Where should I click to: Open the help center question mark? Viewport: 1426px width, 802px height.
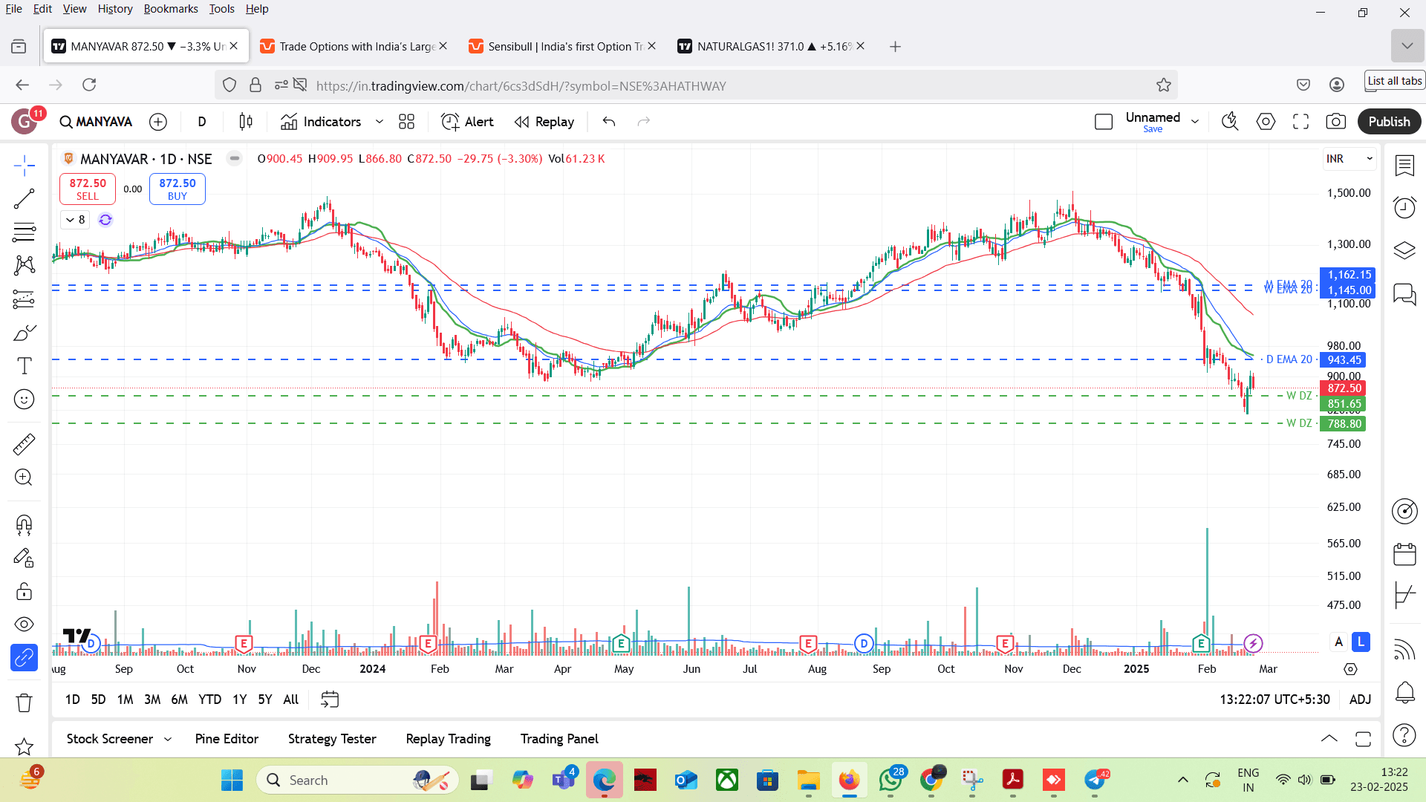pos(1404,735)
